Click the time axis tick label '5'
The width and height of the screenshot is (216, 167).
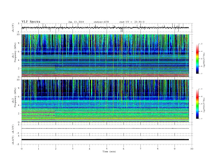pyautogui.click(x=107, y=149)
